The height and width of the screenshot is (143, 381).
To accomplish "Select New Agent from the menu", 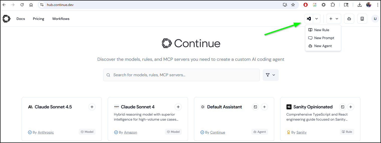I will tap(323, 46).
